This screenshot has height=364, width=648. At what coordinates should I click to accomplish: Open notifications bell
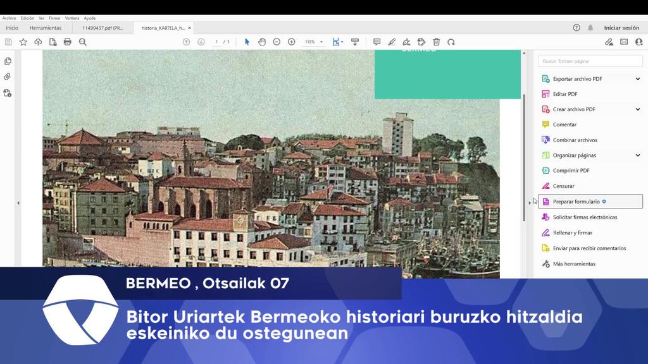590,28
